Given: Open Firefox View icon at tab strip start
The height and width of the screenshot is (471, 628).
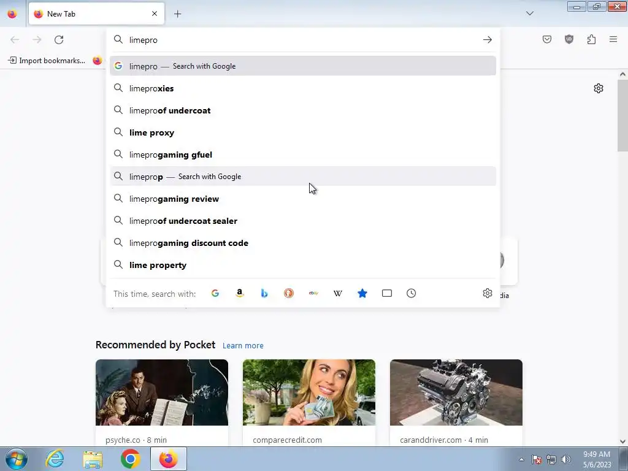Looking at the screenshot, I should click(12, 14).
